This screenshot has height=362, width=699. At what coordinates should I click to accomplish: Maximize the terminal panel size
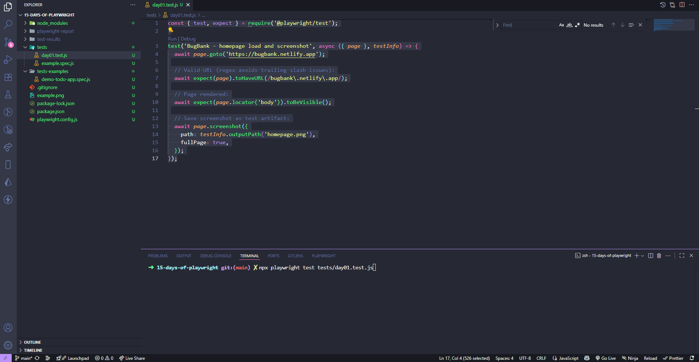click(682, 255)
